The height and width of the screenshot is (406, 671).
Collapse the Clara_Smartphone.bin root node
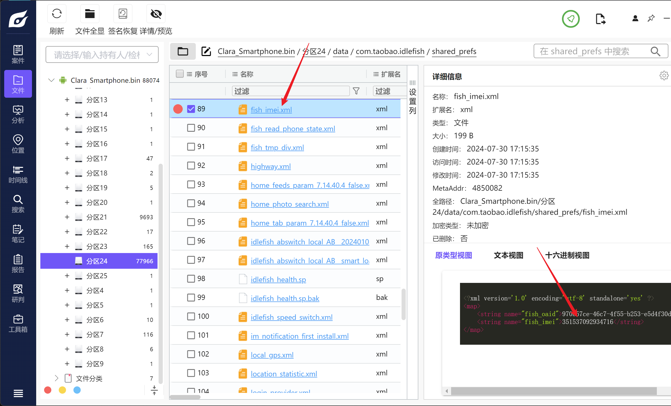(x=51, y=80)
